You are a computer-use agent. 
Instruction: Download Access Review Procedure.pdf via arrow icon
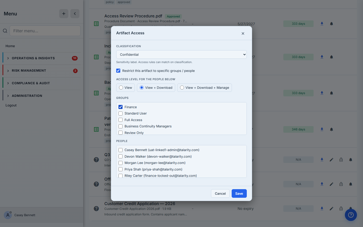[x=322, y=24]
